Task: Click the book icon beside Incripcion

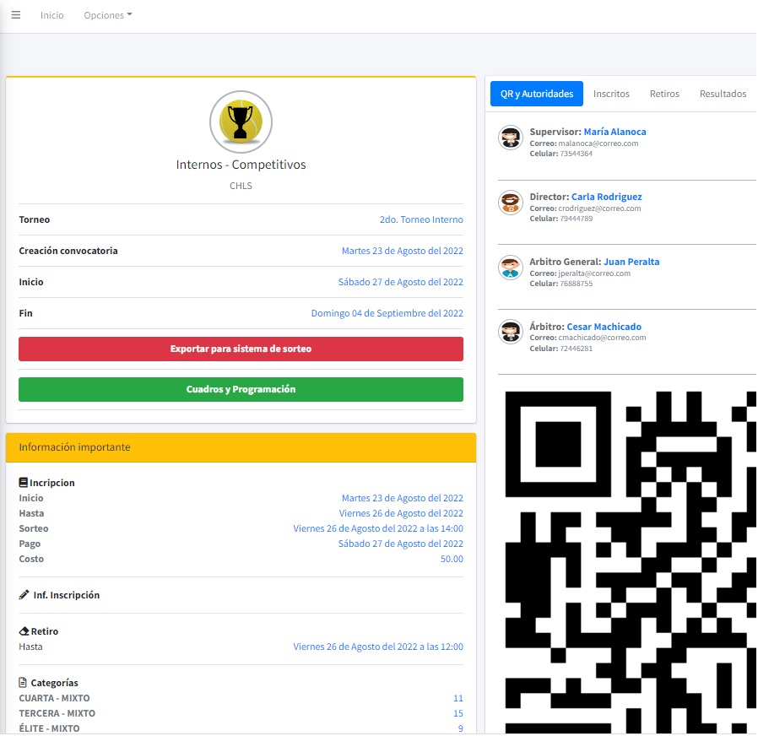Action: coord(24,483)
